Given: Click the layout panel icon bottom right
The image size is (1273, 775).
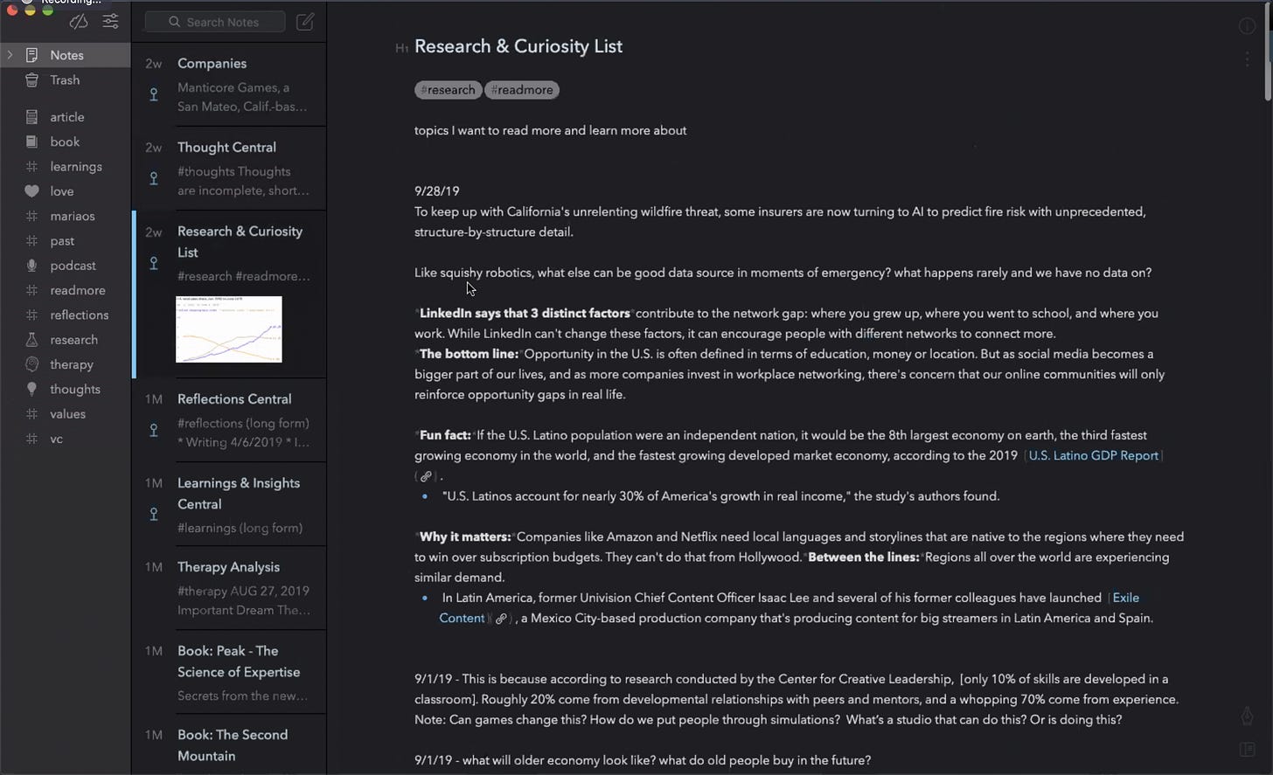Looking at the screenshot, I should (1248, 750).
